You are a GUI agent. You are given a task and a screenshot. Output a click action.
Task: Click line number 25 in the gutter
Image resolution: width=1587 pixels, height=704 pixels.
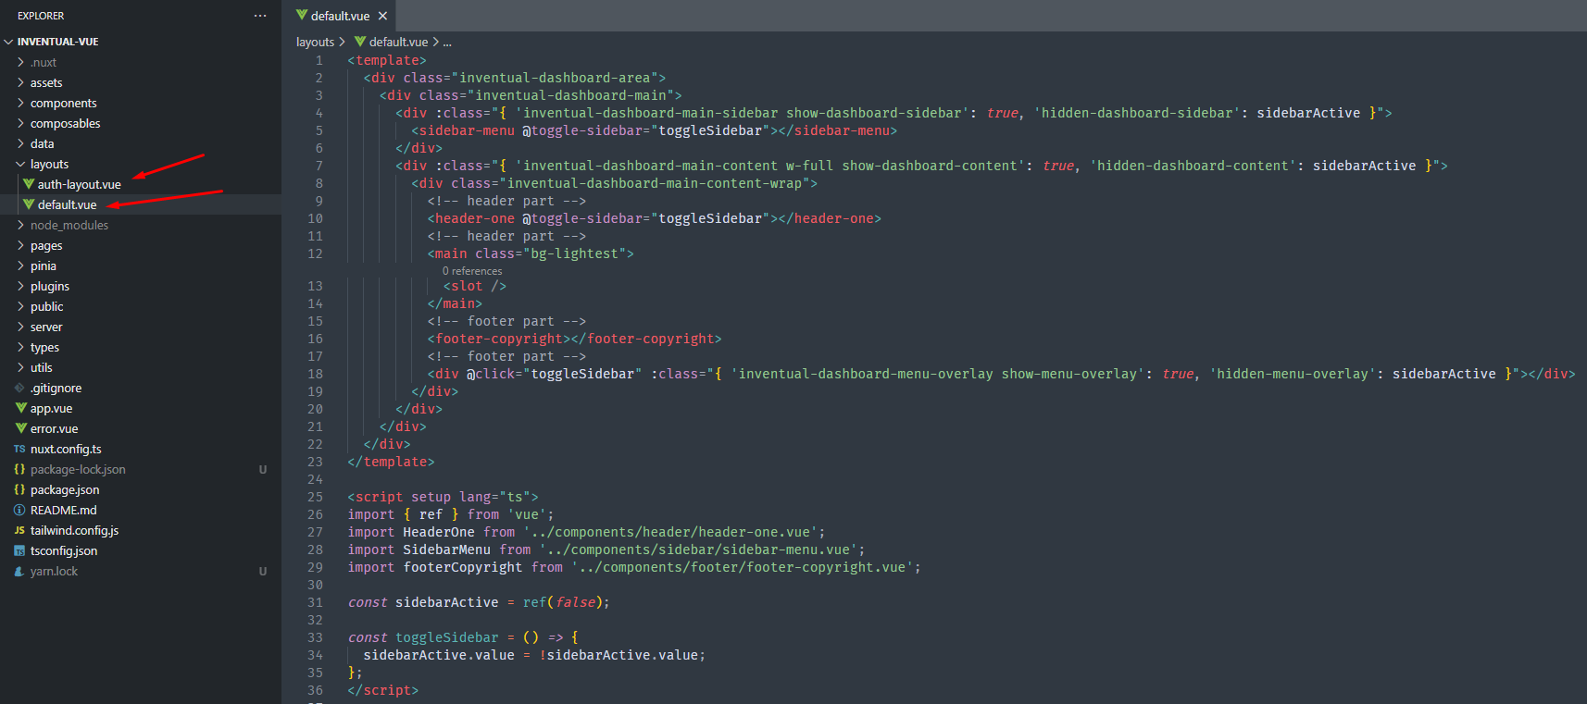pyautogui.click(x=315, y=497)
